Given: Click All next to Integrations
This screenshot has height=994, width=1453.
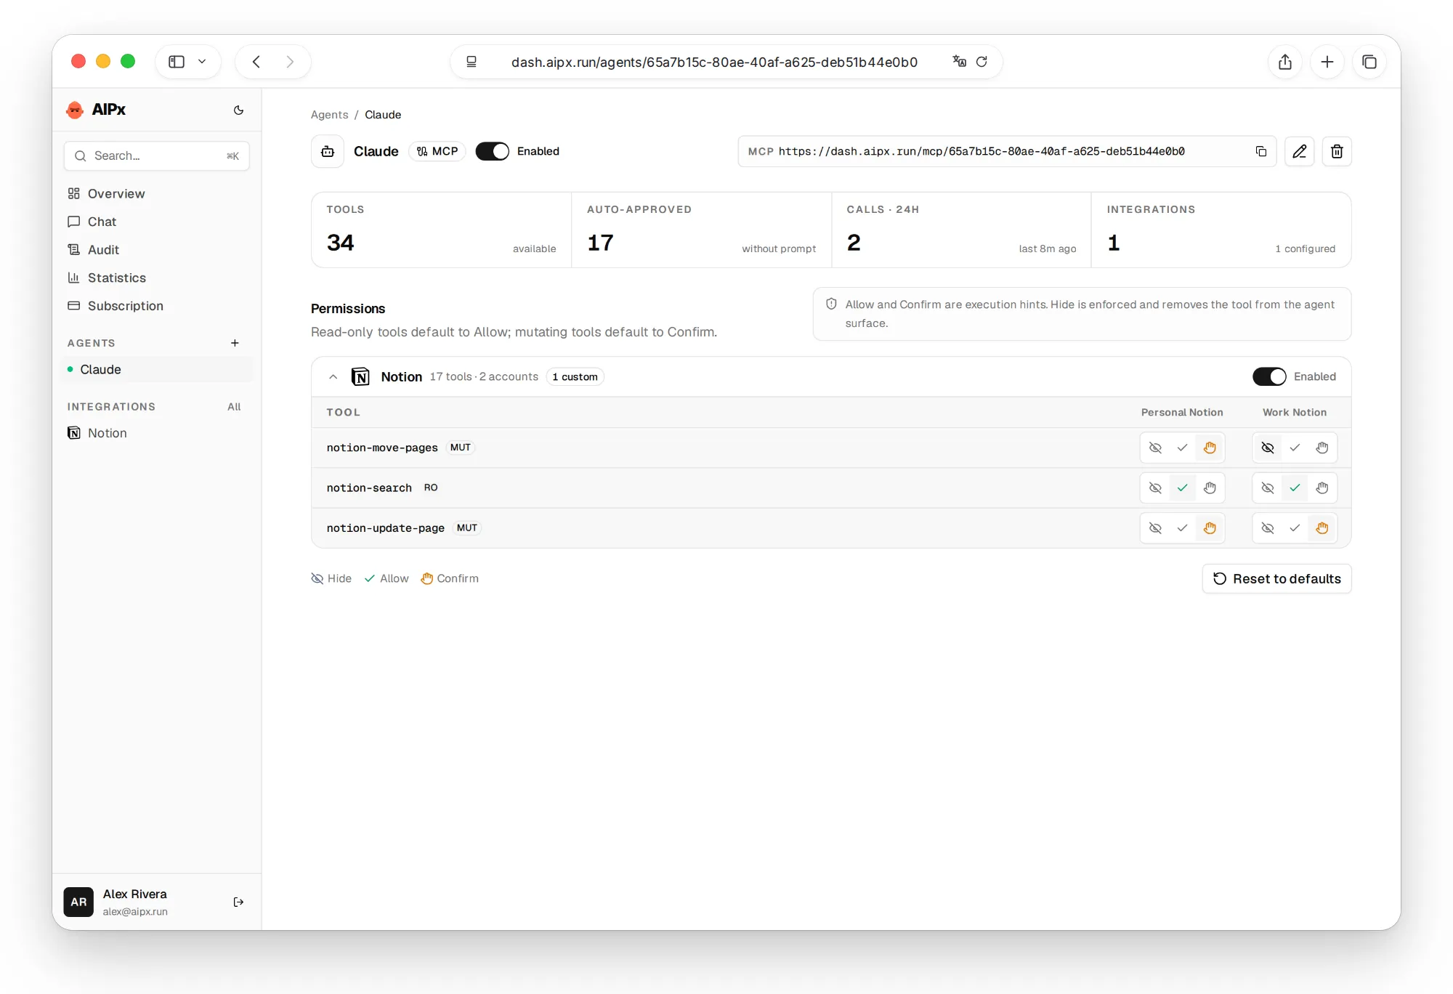Looking at the screenshot, I should [234, 407].
